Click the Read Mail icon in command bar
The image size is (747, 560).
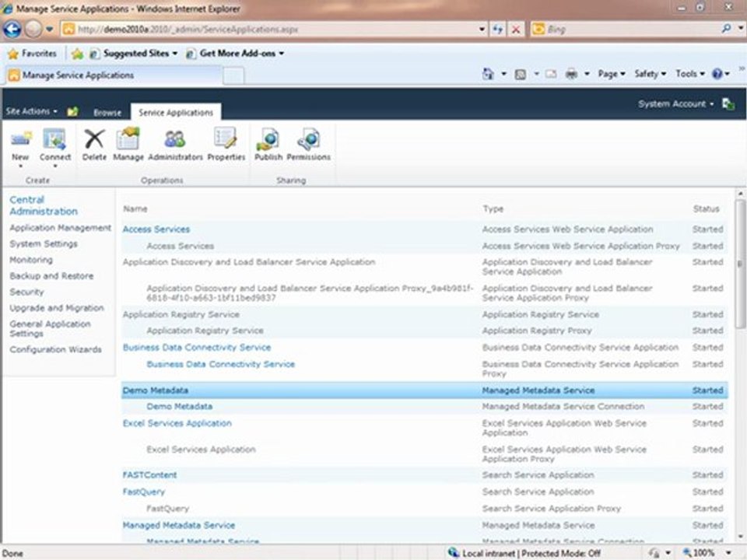coord(551,74)
